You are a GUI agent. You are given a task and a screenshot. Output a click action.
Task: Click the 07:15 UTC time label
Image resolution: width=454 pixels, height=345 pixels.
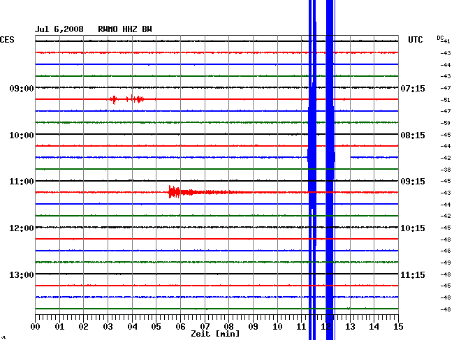413,88
